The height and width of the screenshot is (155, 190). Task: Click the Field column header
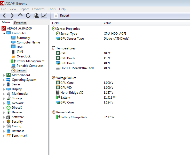(76, 23)
